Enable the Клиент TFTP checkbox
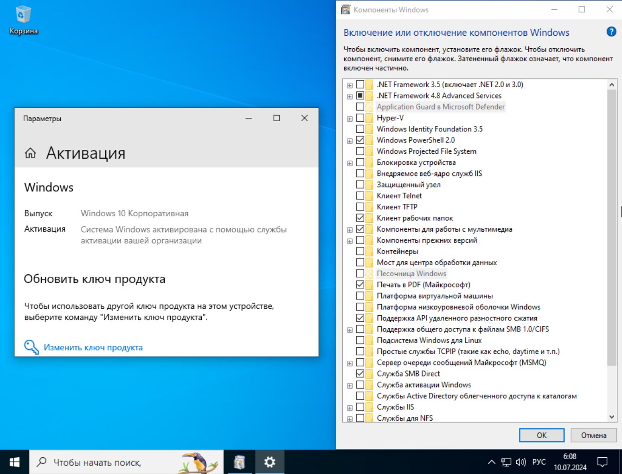 tap(360, 207)
